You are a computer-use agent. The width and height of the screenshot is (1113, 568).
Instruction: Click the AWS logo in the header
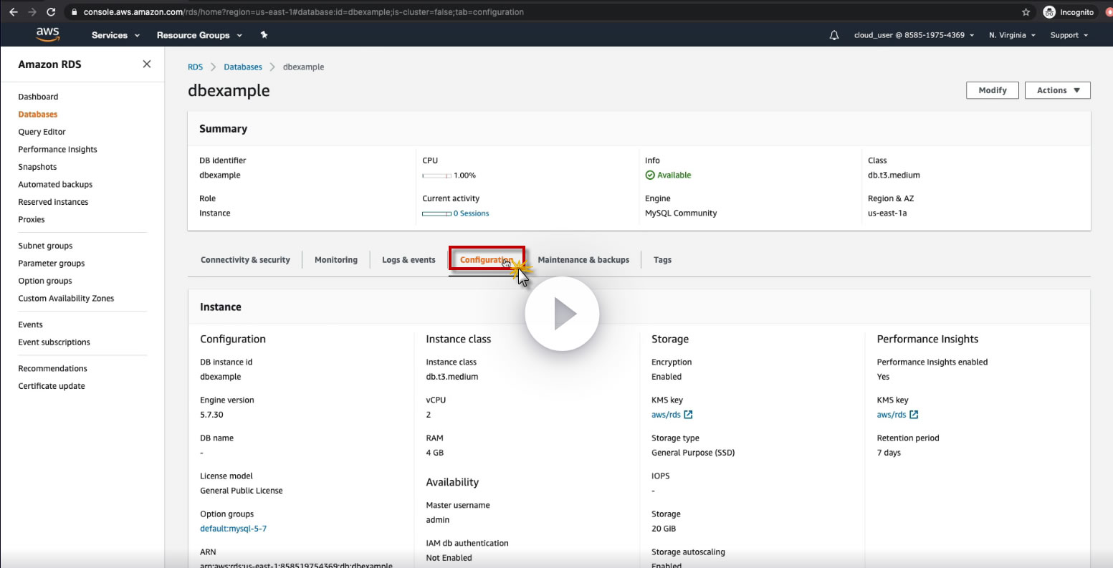(x=48, y=34)
